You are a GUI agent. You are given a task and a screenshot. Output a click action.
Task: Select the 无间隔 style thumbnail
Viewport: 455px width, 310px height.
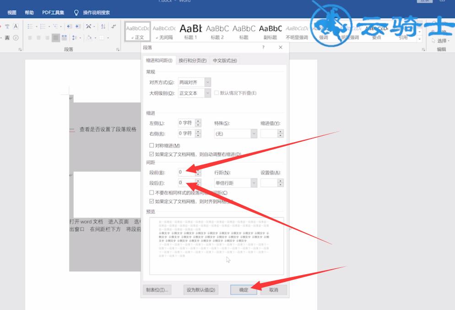[x=164, y=32]
